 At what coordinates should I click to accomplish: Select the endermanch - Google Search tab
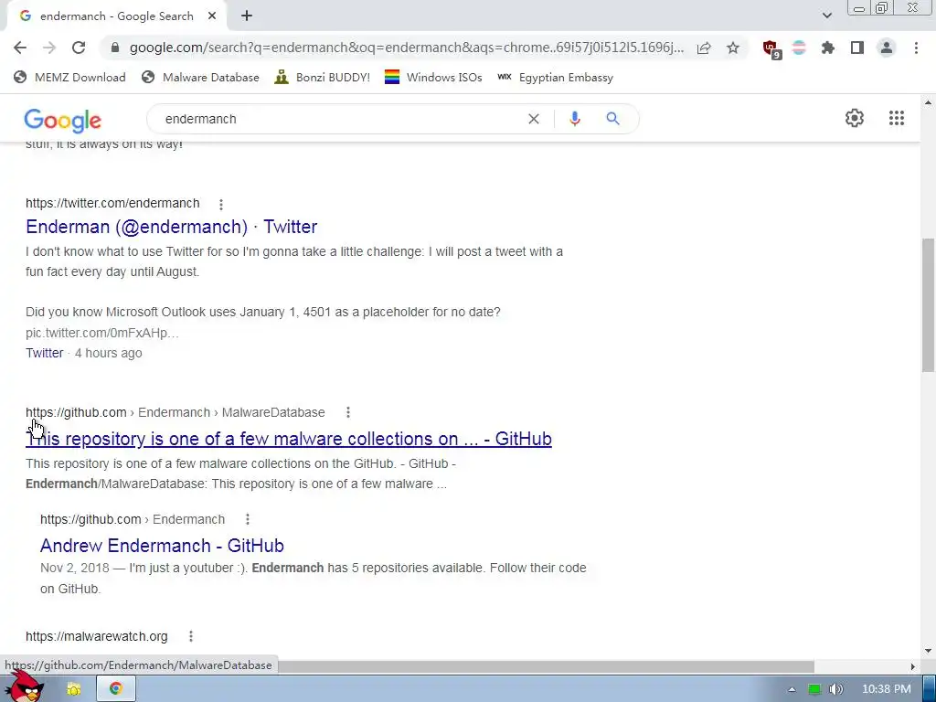pyautogui.click(x=116, y=16)
